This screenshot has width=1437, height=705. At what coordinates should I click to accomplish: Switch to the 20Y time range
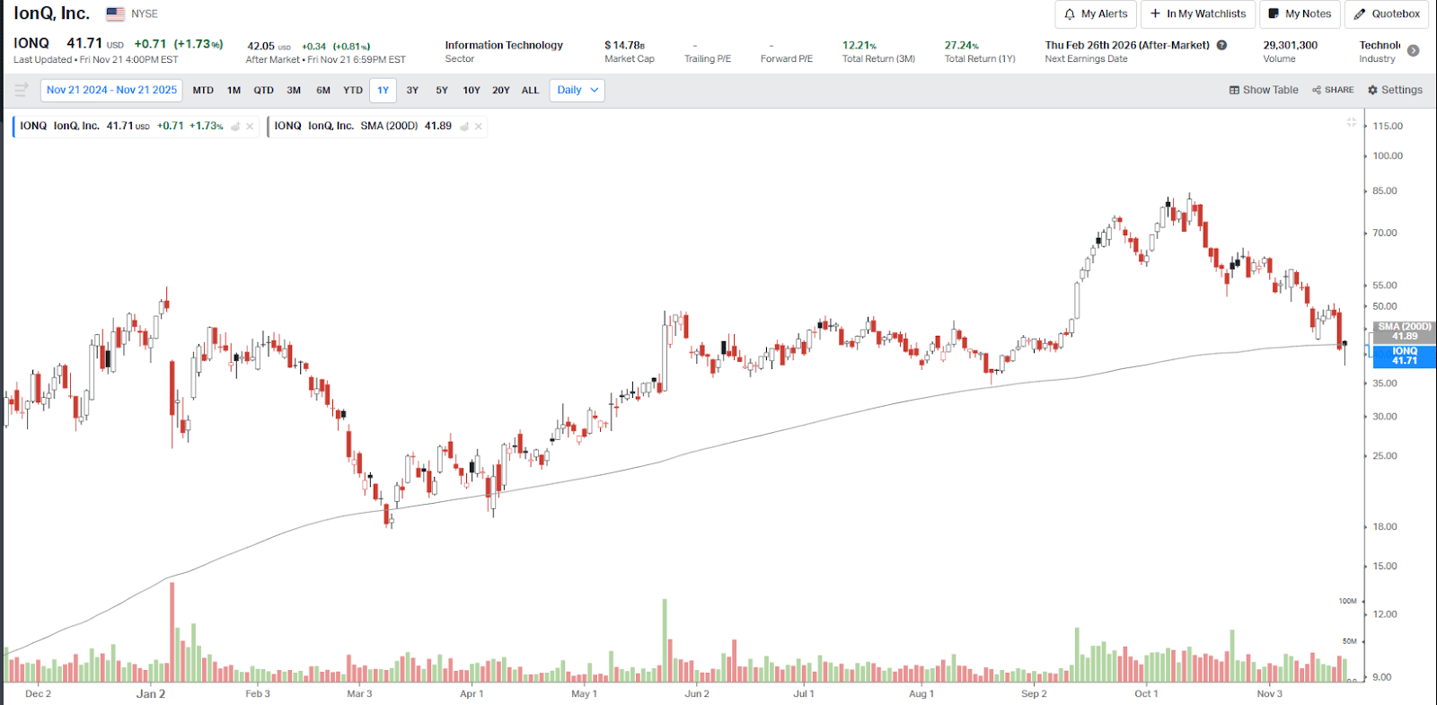501,90
